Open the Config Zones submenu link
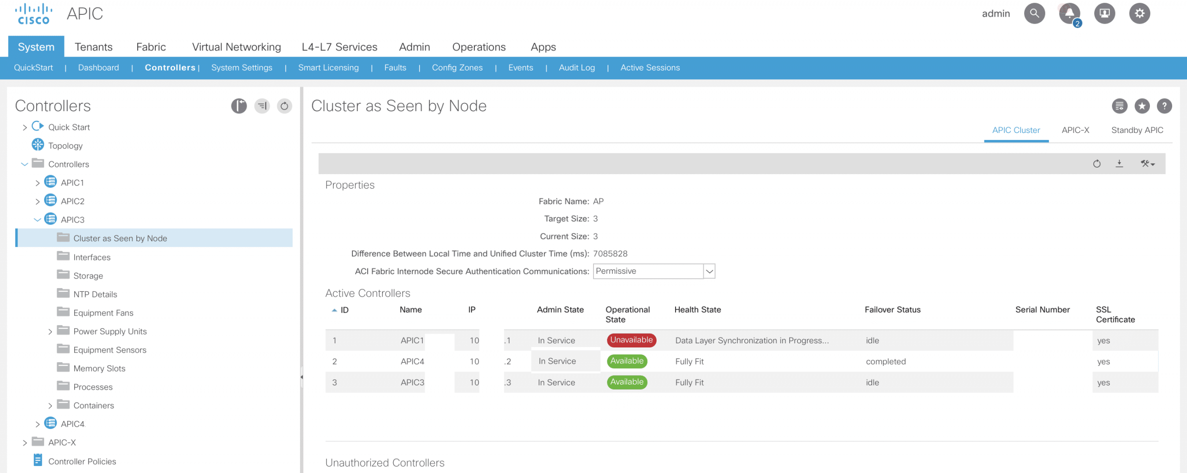 (457, 68)
